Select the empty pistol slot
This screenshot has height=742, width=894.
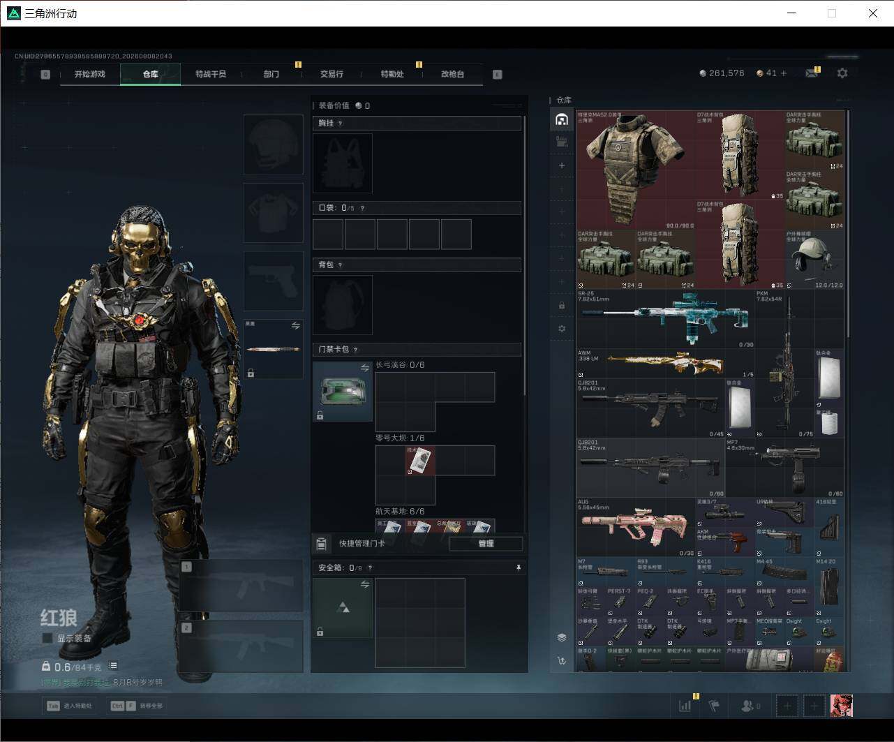click(274, 281)
